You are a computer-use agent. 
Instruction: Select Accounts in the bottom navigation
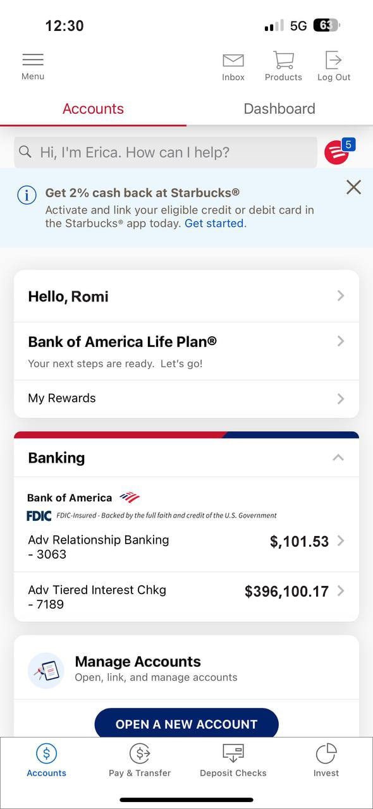(x=46, y=760)
